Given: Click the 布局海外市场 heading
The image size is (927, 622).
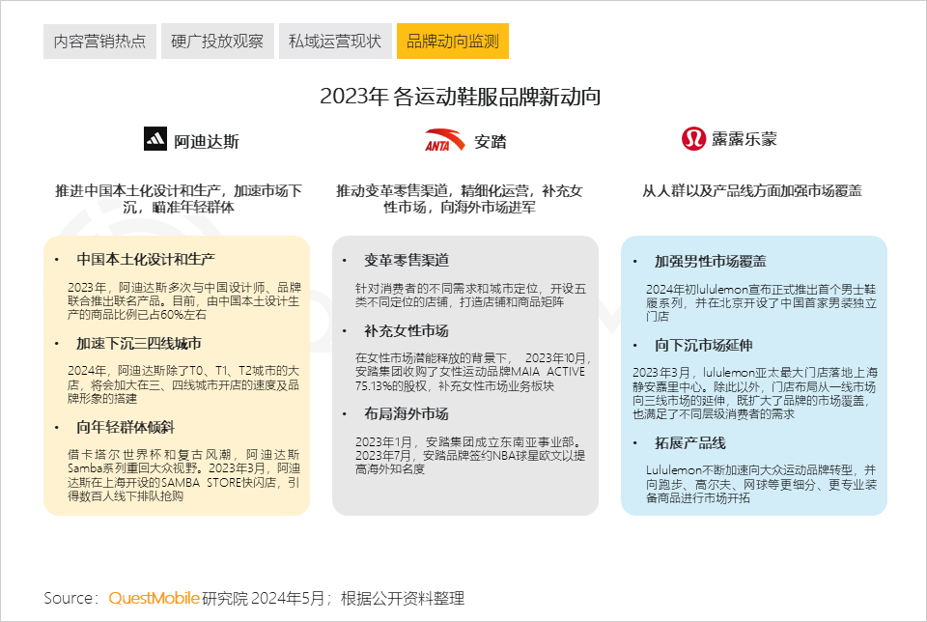Looking at the screenshot, I should 407,413.
